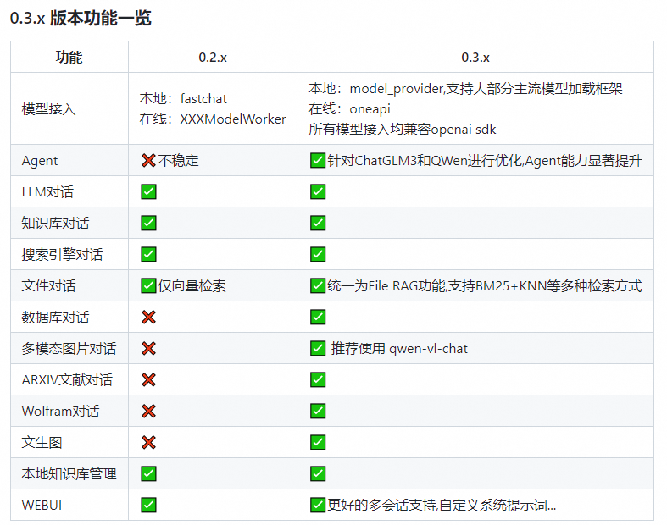This screenshot has width=667, height=525.
Task: Click green check next to 仅向量检索
Action: [x=148, y=285]
